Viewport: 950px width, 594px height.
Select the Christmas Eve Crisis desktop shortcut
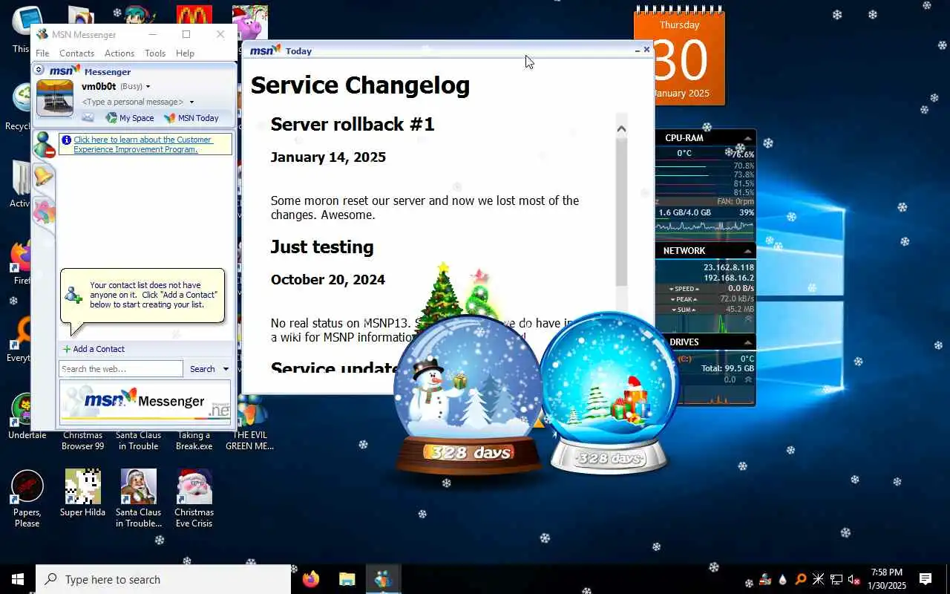click(x=194, y=498)
